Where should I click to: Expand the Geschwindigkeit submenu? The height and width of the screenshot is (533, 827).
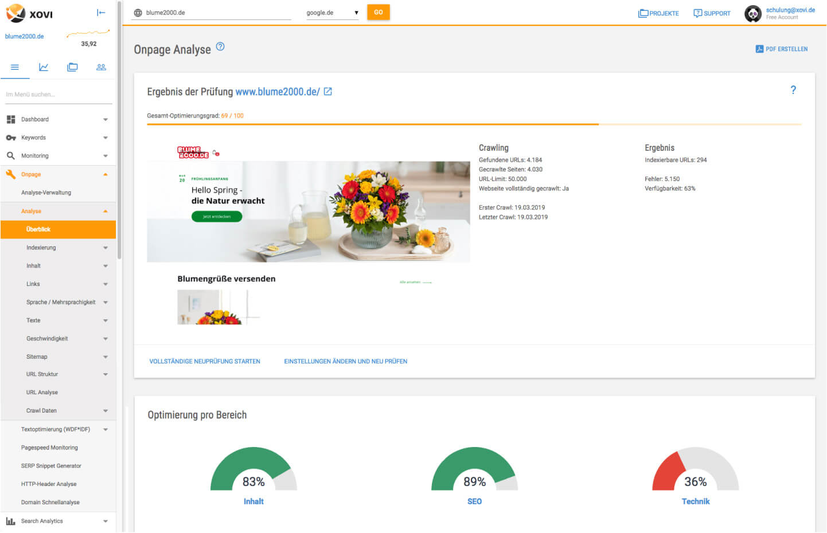pyautogui.click(x=106, y=339)
